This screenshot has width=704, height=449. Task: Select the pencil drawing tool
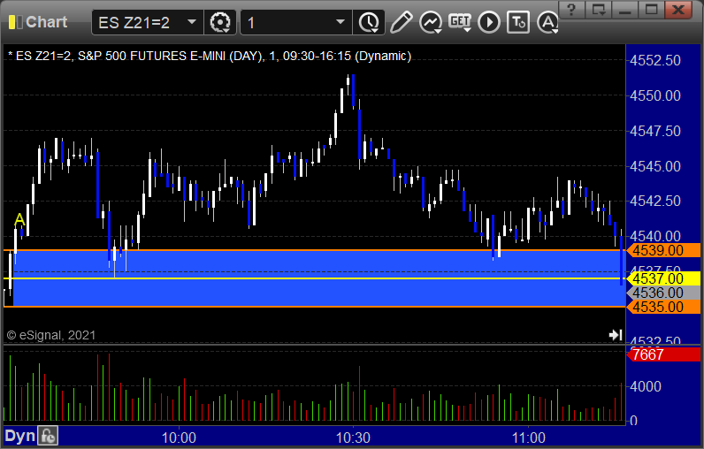401,22
